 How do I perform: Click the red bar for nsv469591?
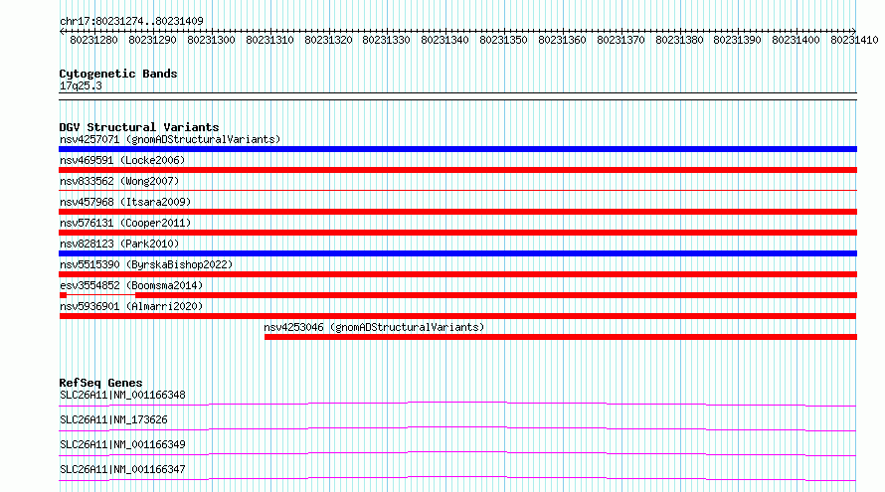tap(457, 170)
